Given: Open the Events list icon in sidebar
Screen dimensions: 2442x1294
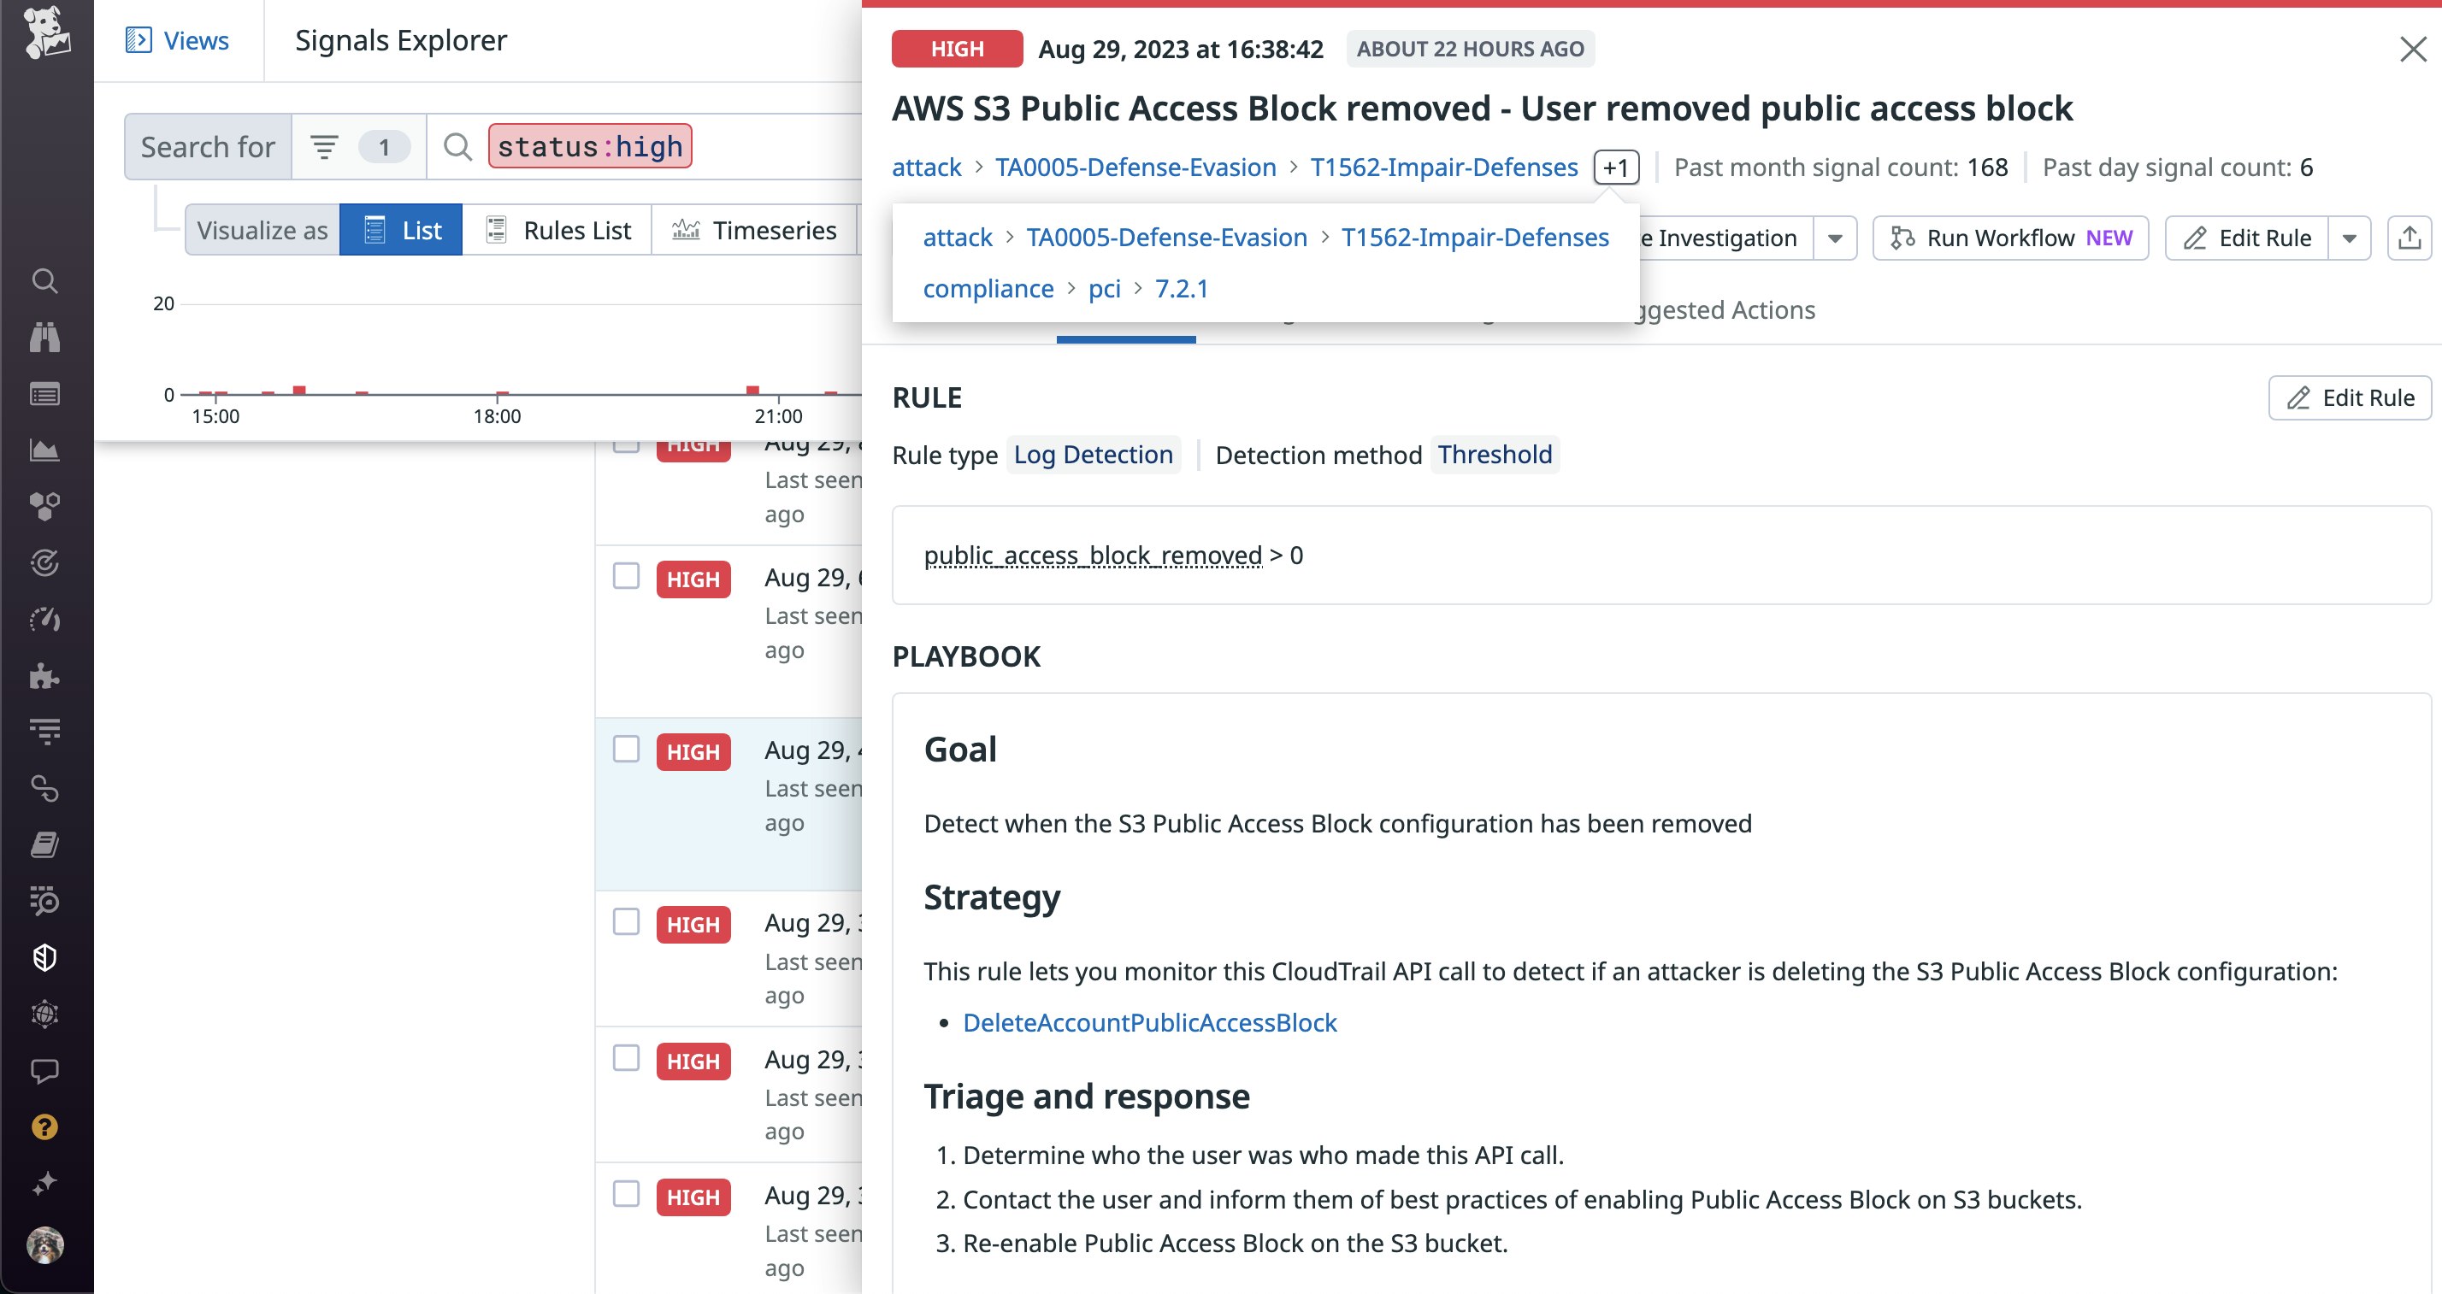Looking at the screenshot, I should click(44, 394).
